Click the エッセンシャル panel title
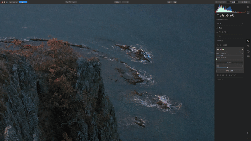The image size is (251, 141). click(225, 15)
